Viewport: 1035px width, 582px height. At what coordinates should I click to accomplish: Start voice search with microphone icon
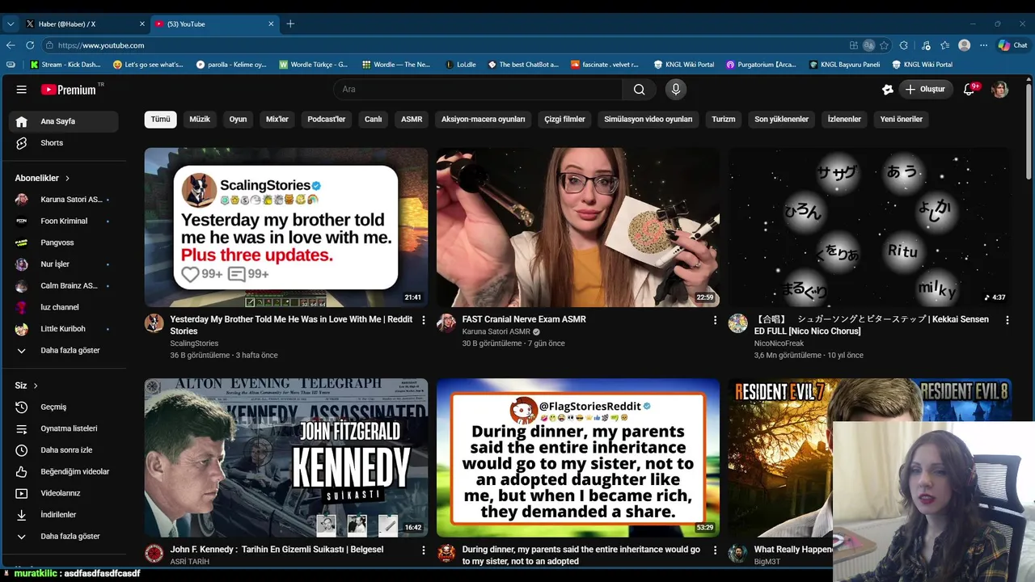point(676,90)
